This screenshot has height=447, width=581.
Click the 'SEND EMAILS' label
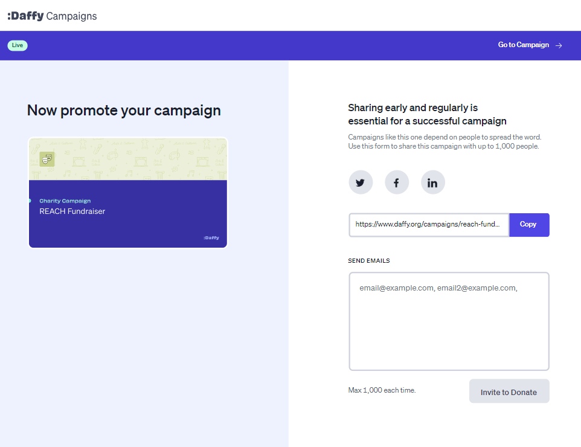[x=368, y=260]
